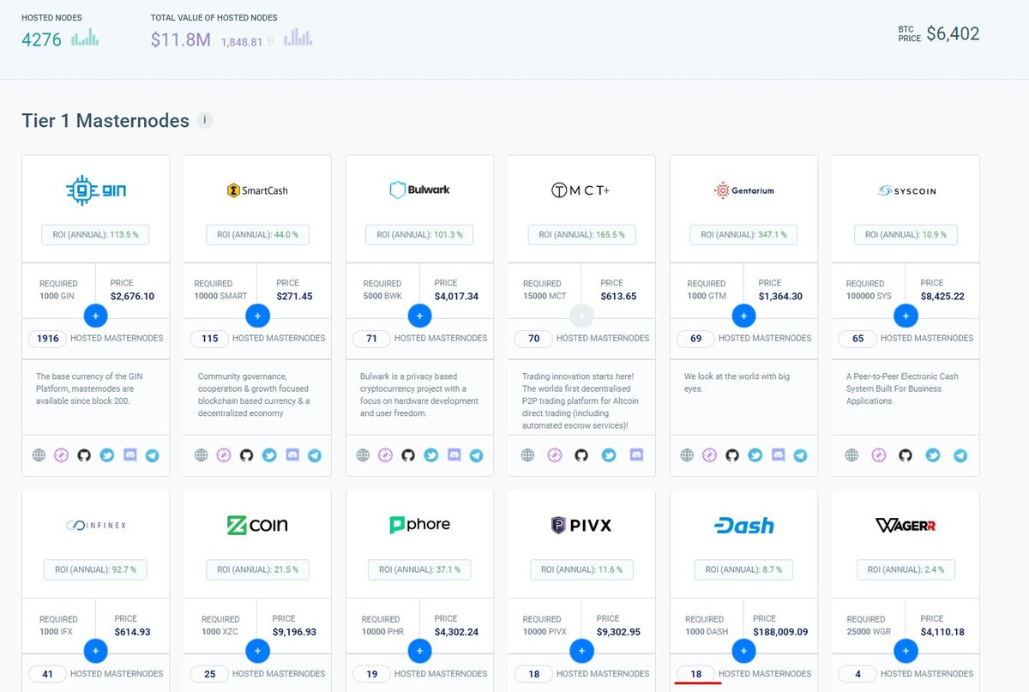The width and height of the screenshot is (1029, 692).
Task: Open MCT+ GitHub icon
Action: 581,456
